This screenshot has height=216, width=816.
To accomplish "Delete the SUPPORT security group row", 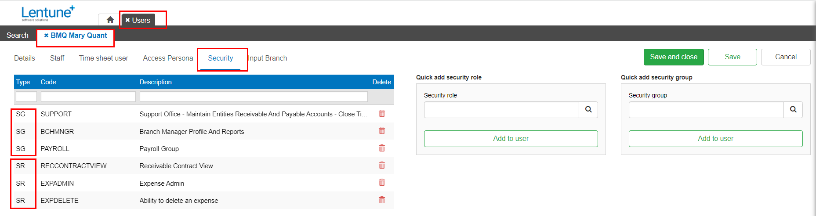I will [382, 114].
